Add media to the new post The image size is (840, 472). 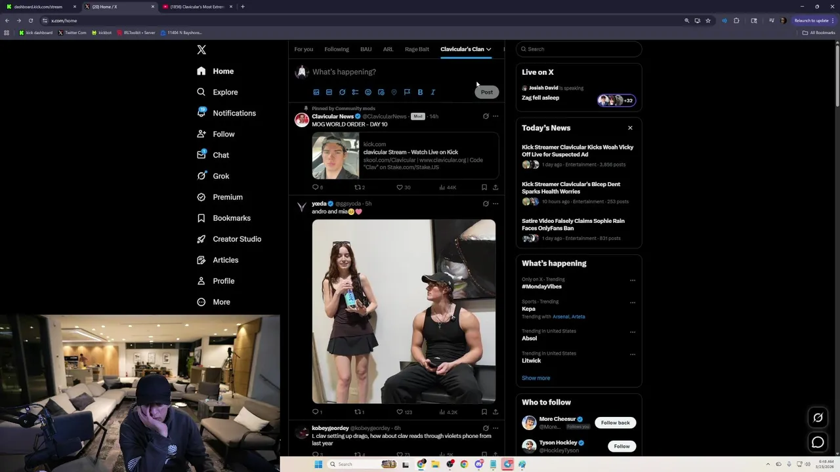[316, 92]
